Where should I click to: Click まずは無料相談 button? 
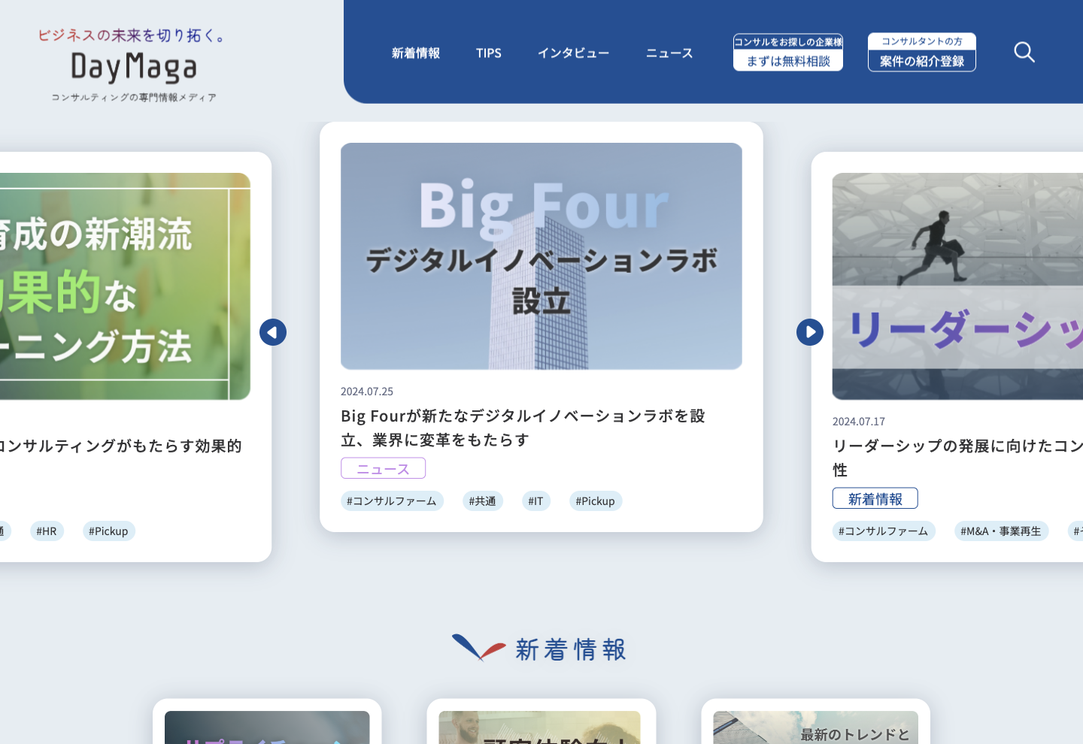point(788,52)
